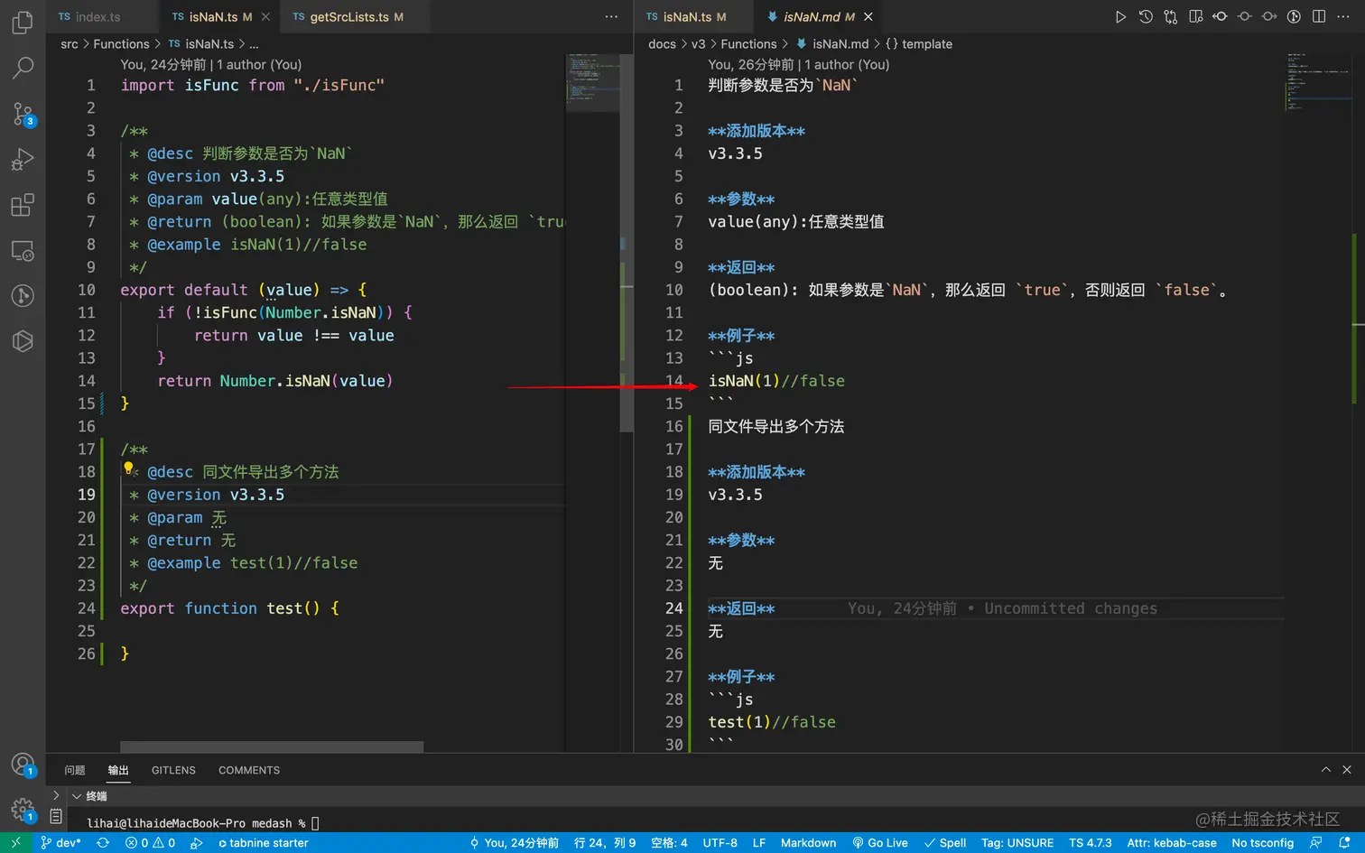Open the 问题 problems panel tab

[x=75, y=770]
